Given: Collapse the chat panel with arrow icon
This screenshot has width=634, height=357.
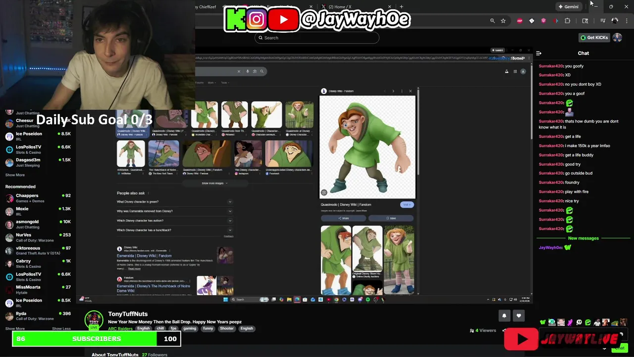Looking at the screenshot, I should tap(538, 53).
